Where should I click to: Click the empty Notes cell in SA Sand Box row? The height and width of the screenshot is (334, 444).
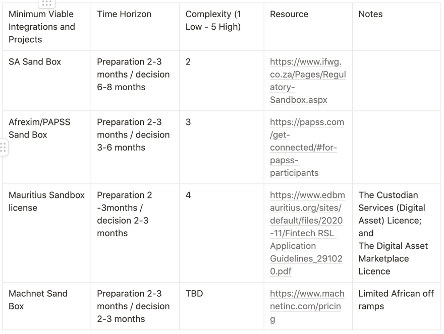[x=396, y=81]
